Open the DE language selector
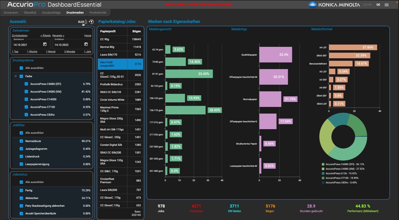Viewport: 399px width, 220px height. pos(378,5)
